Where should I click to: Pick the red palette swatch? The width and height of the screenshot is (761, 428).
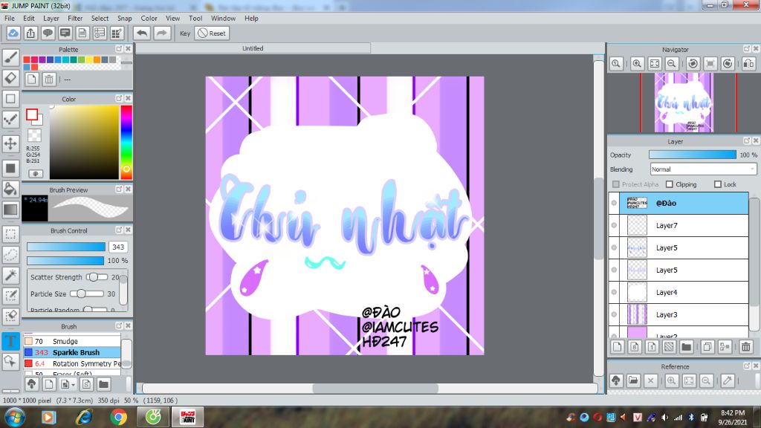click(27, 59)
